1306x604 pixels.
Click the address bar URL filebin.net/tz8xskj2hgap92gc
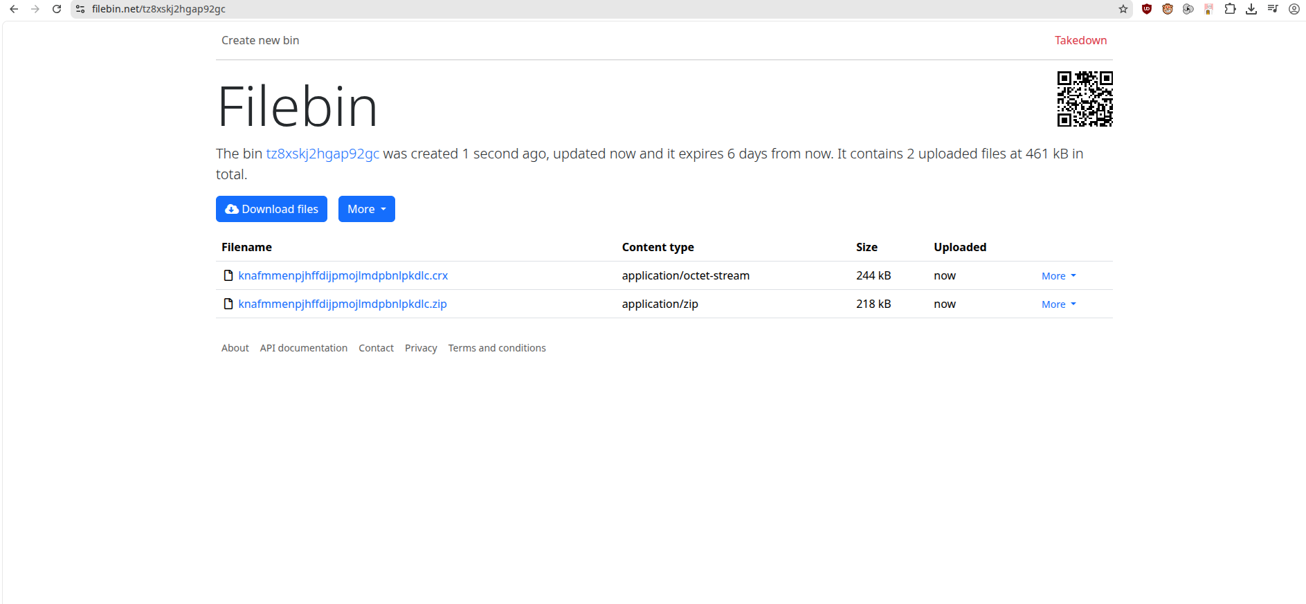[158, 9]
